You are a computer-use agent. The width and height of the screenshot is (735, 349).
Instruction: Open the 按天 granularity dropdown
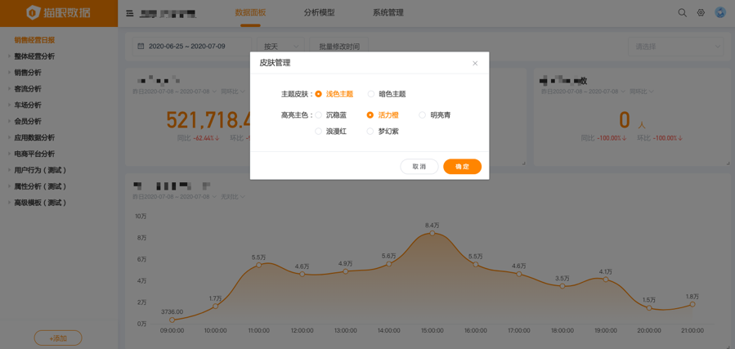coord(280,47)
